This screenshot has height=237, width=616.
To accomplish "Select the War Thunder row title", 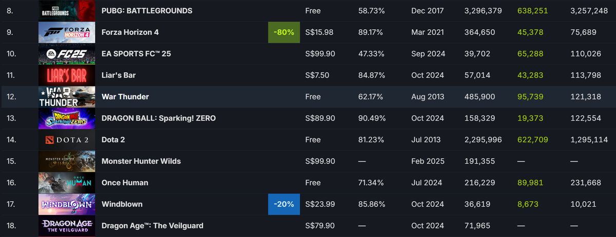I will (x=126, y=97).
